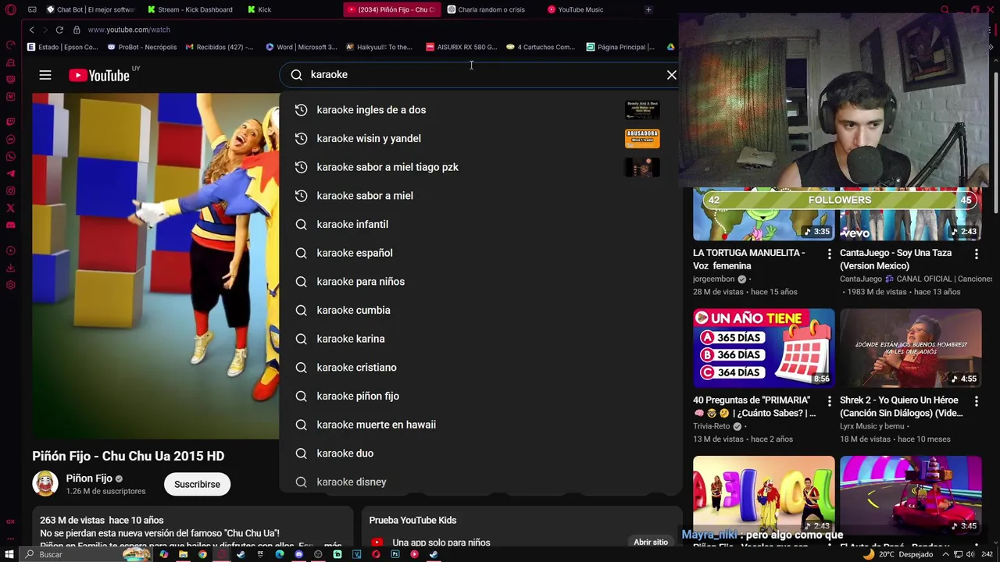
Task: Select suggestion karaoke duo
Action: coord(479,454)
